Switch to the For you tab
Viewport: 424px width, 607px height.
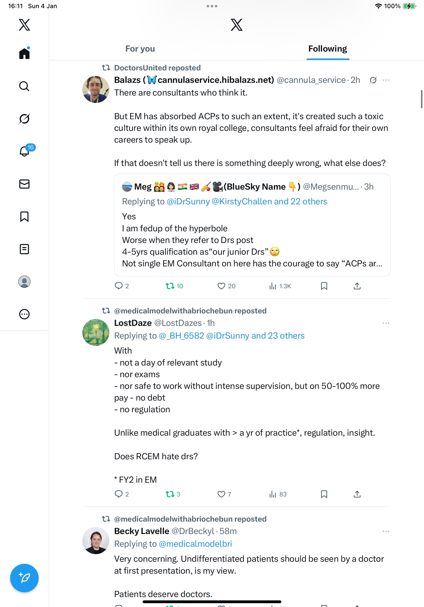[x=140, y=49]
